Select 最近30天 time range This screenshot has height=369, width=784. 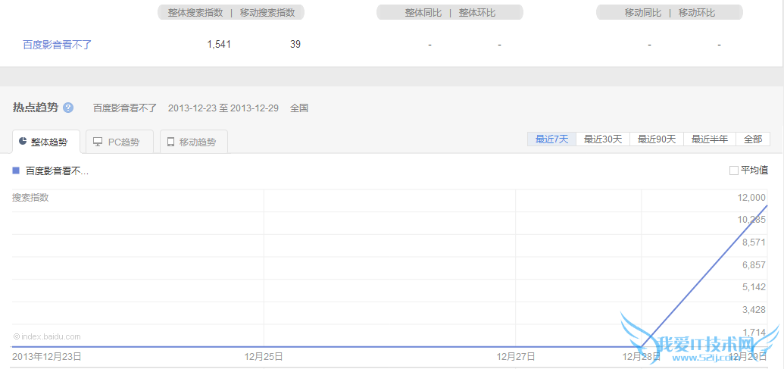[603, 139]
